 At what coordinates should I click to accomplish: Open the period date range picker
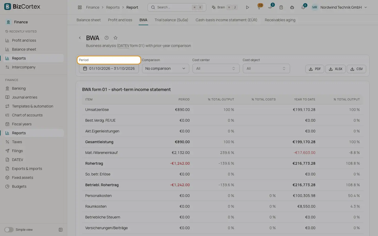click(109, 68)
